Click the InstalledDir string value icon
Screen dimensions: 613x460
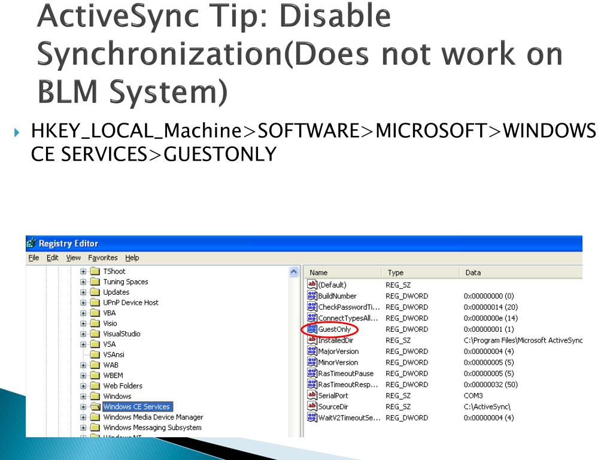click(312, 340)
